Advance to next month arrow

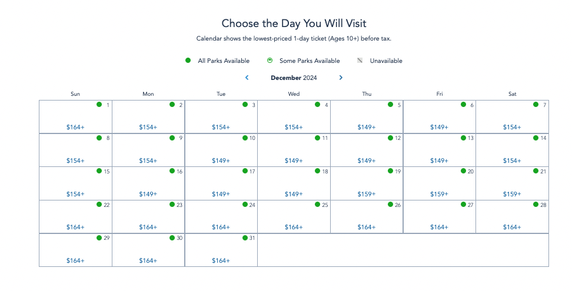coord(341,78)
